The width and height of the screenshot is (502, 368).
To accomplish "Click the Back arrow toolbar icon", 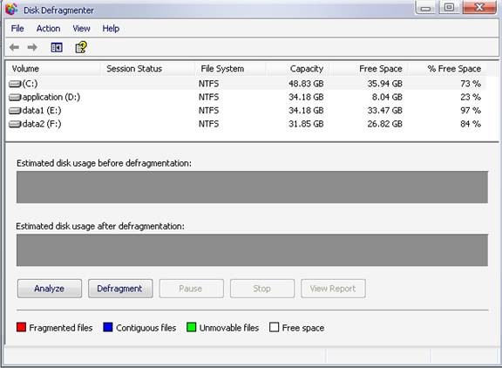I will pyautogui.click(x=14, y=47).
